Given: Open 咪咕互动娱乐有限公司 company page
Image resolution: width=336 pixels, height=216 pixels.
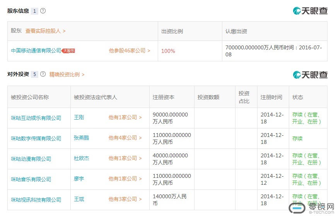Looking at the screenshot, I should (36, 118).
